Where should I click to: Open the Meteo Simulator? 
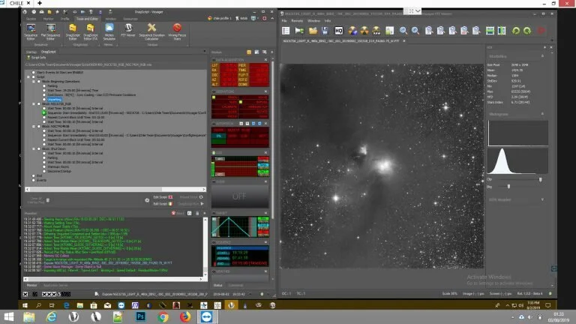coord(109,31)
